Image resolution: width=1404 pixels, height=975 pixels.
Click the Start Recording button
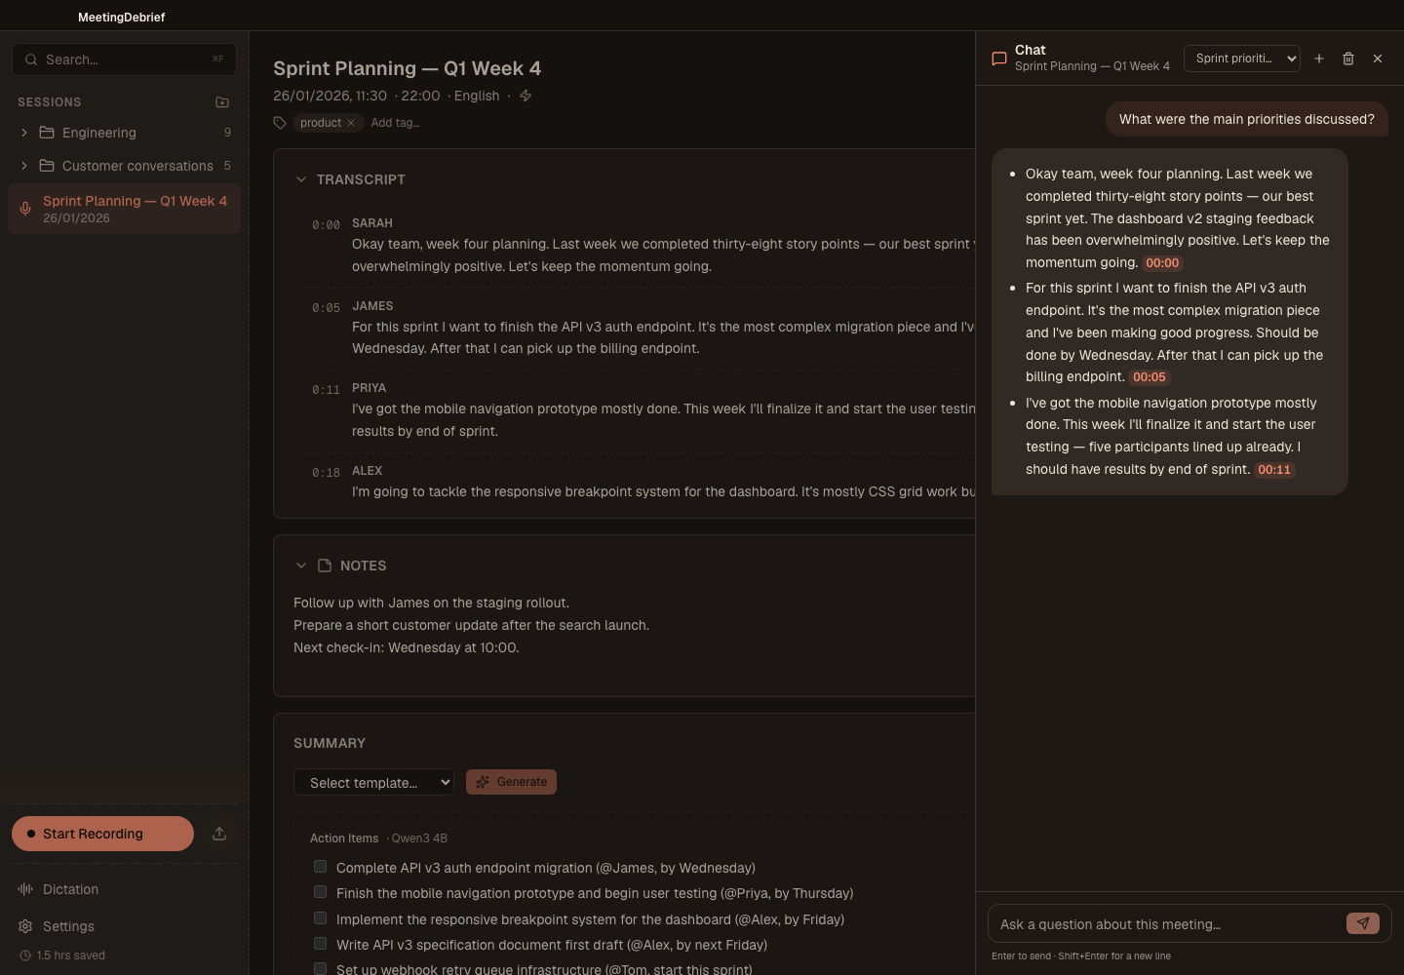click(102, 834)
